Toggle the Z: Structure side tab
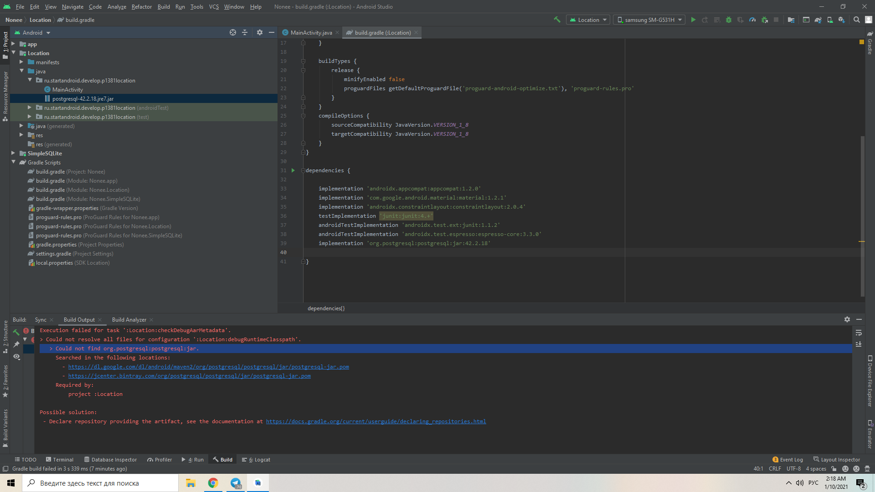Screen dimensions: 875x492 pyautogui.click(x=5, y=336)
